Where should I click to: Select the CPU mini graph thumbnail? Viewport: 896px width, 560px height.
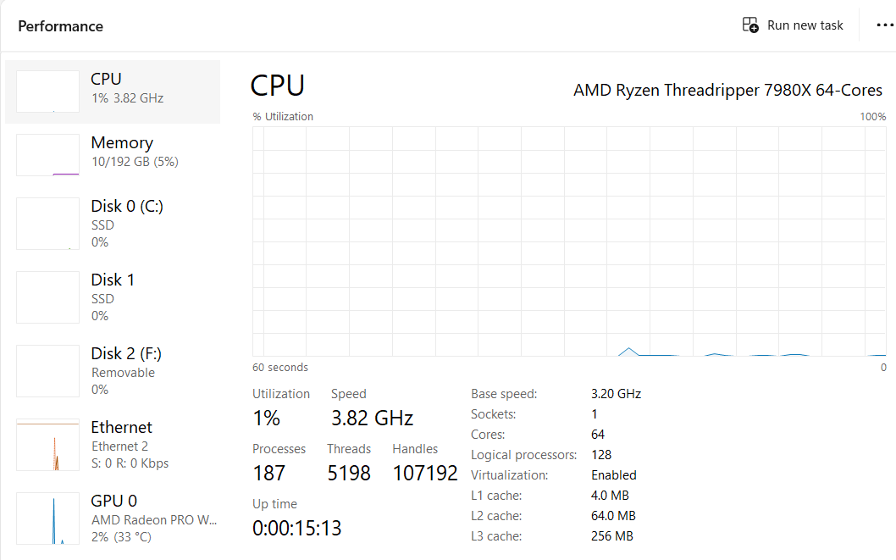[47, 91]
